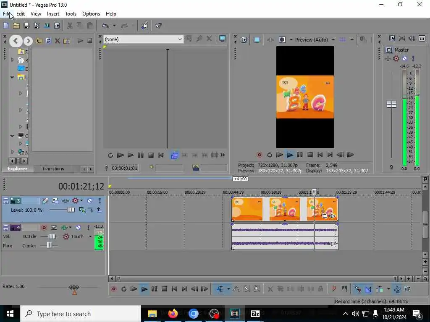Click the Cut scissors toolbar icon

pos(70,26)
